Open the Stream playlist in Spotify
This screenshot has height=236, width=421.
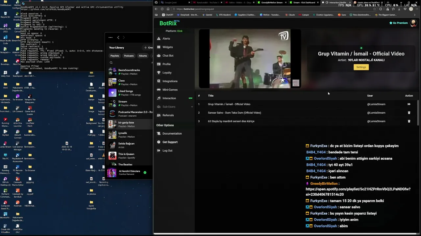(x=131, y=103)
